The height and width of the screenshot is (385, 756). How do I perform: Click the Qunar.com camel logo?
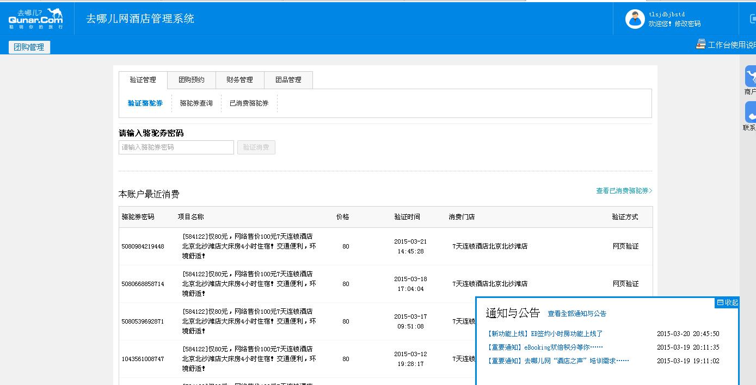click(35, 18)
